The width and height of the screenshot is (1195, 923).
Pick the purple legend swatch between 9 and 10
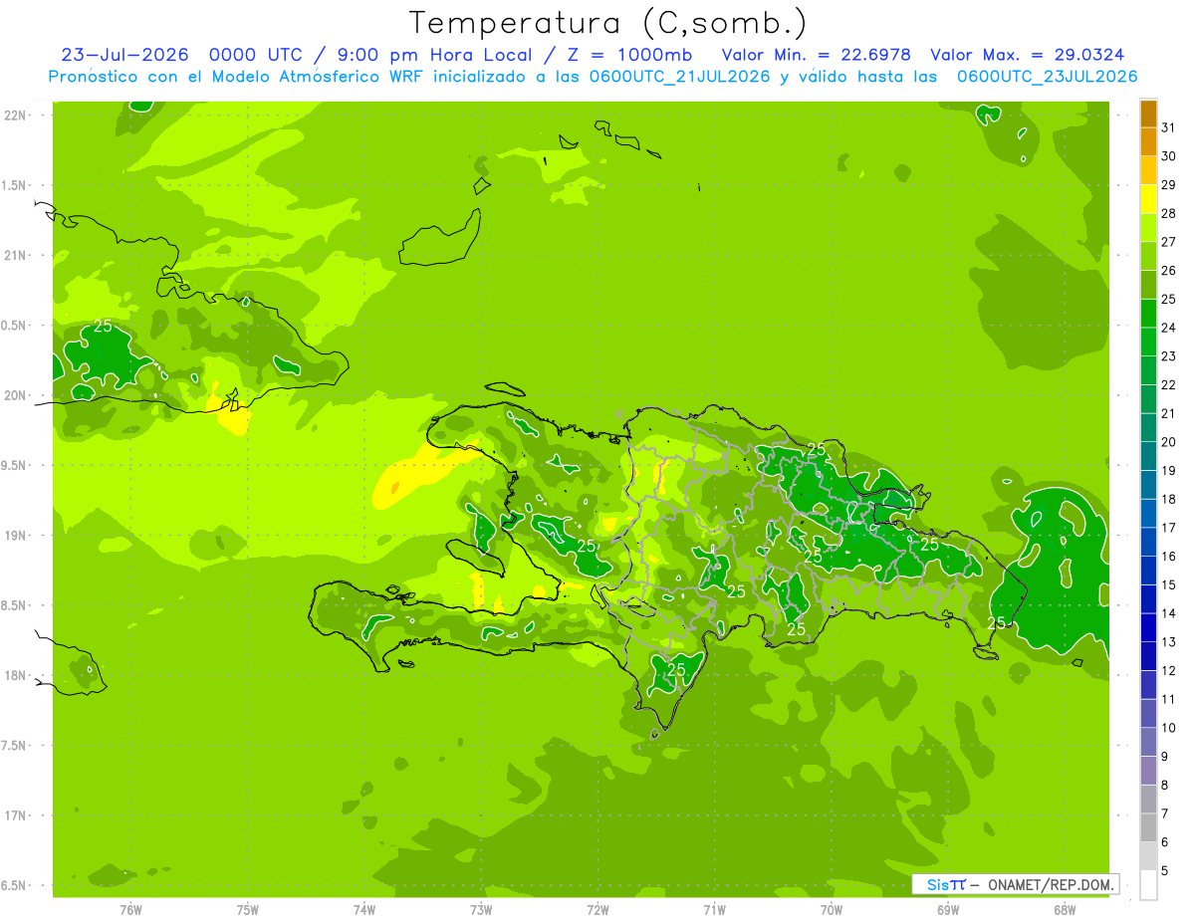(1148, 742)
